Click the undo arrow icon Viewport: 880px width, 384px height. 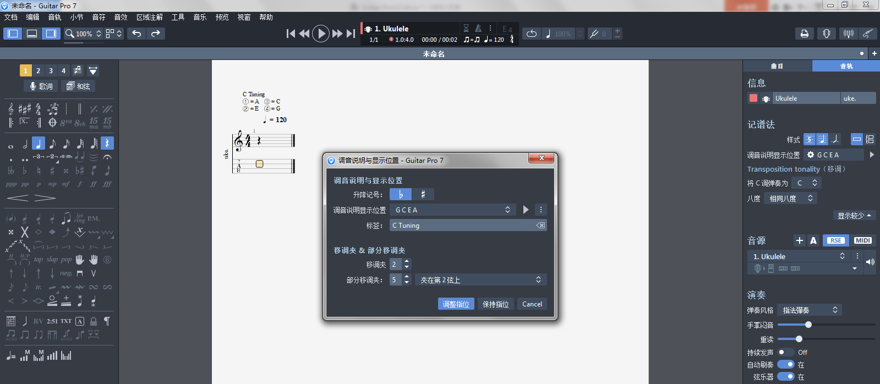coord(136,34)
